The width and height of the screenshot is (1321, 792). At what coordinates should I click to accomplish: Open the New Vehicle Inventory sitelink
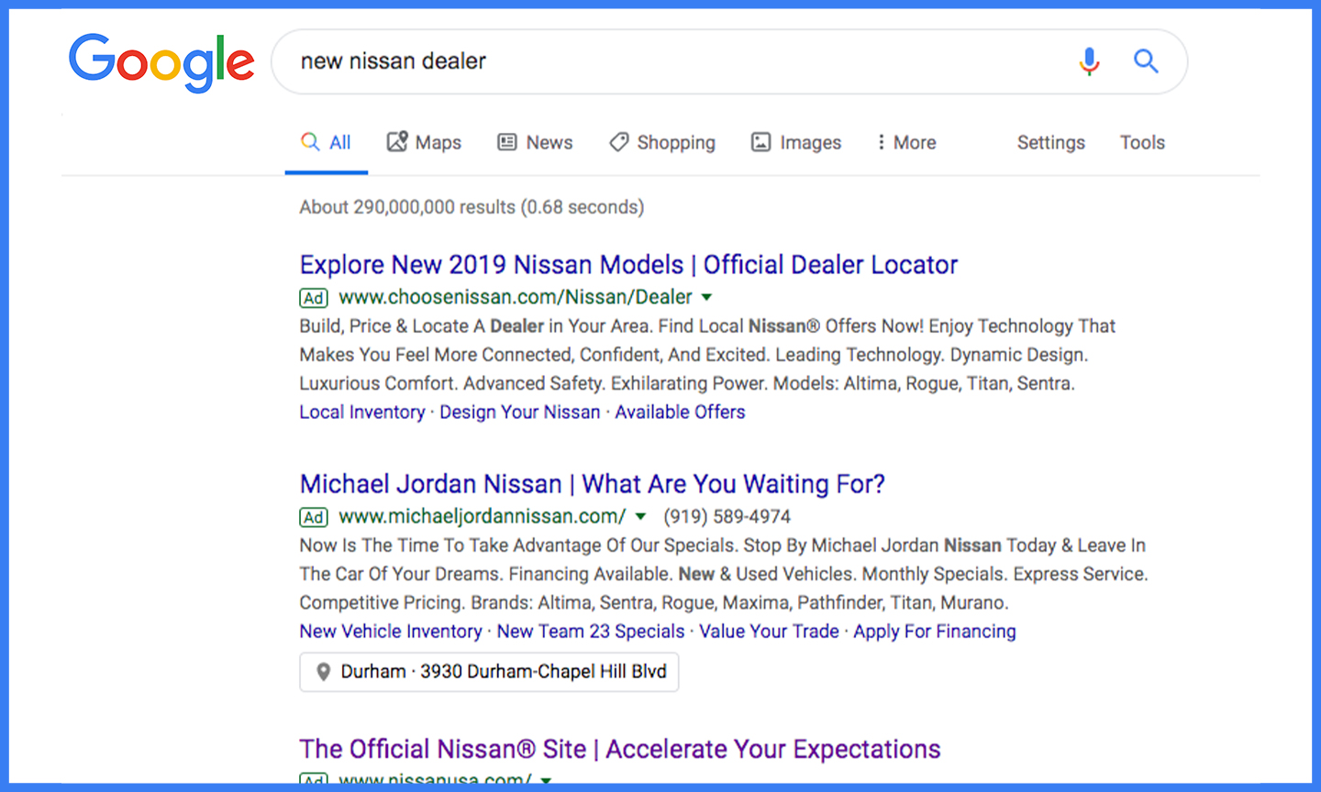click(391, 632)
